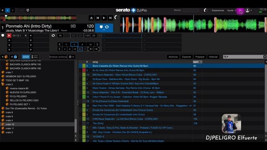Show smaller beat jump sizes chevron

(x=59, y=49)
